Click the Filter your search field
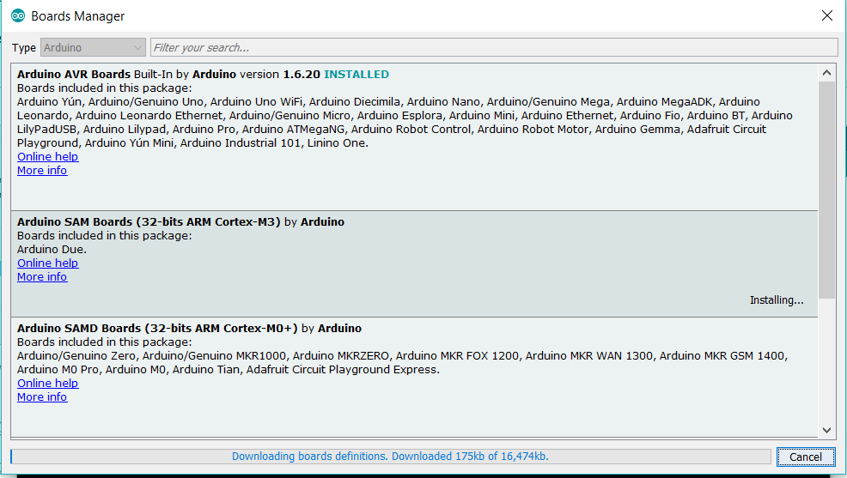 tap(494, 47)
